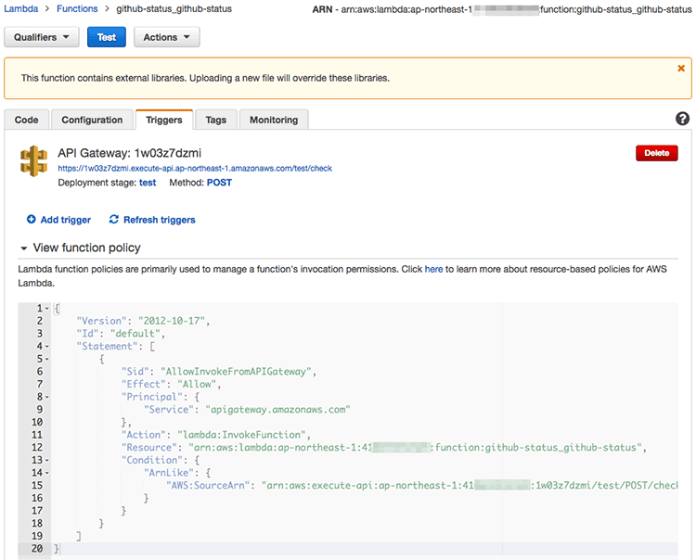Delete the API Gateway trigger

click(x=656, y=153)
